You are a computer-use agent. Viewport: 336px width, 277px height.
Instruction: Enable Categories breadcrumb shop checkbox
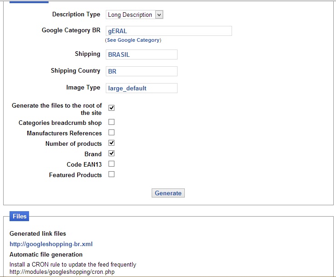111,122
